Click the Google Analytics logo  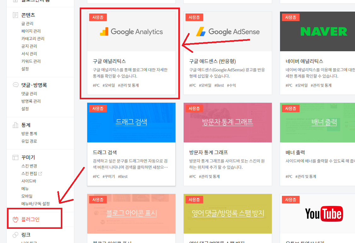(x=131, y=32)
